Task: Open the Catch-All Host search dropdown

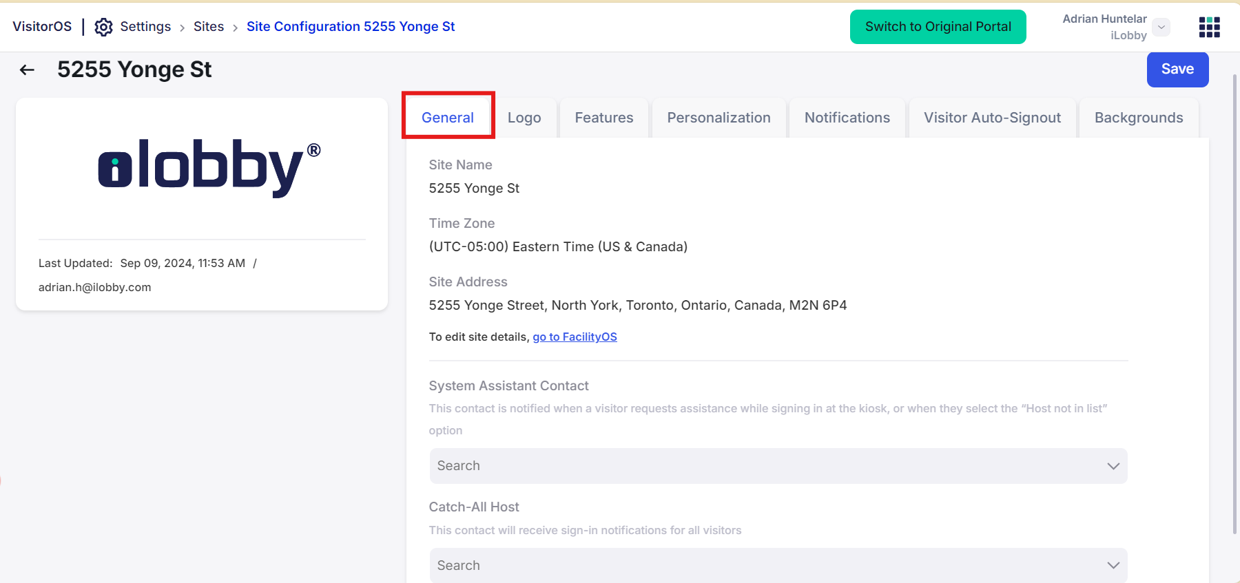Action: (x=778, y=566)
